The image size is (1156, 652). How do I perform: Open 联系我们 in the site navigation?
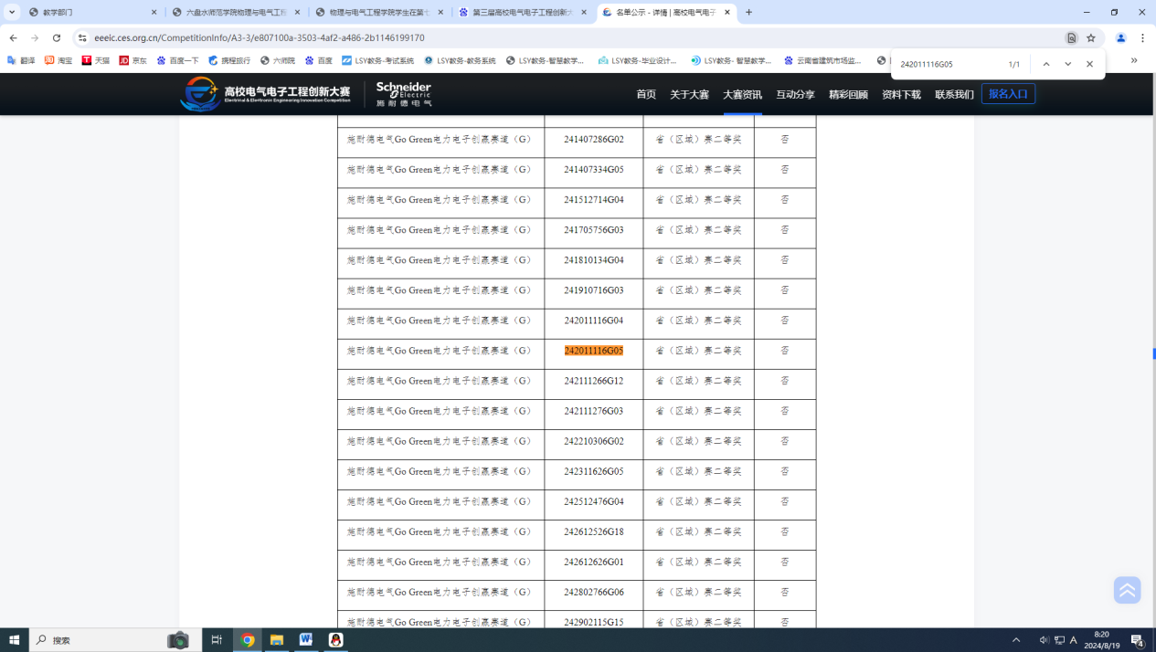click(x=954, y=94)
